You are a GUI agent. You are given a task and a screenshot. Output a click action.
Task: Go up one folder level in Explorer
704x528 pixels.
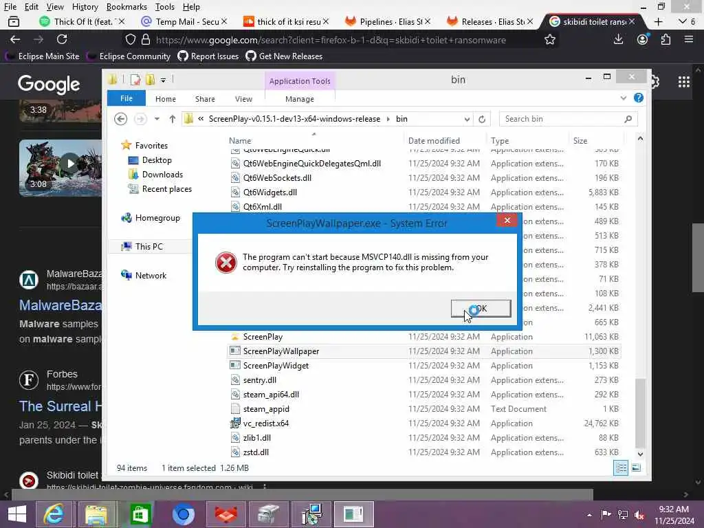[173, 119]
